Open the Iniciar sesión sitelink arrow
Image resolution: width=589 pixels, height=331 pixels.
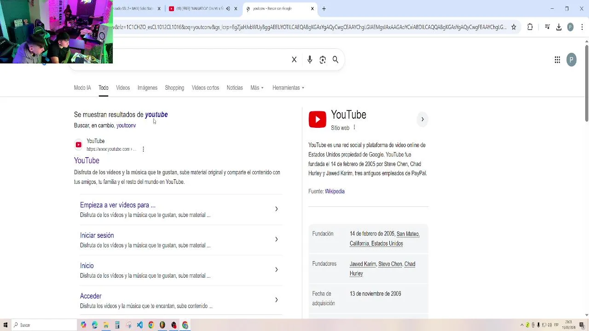tap(276, 239)
